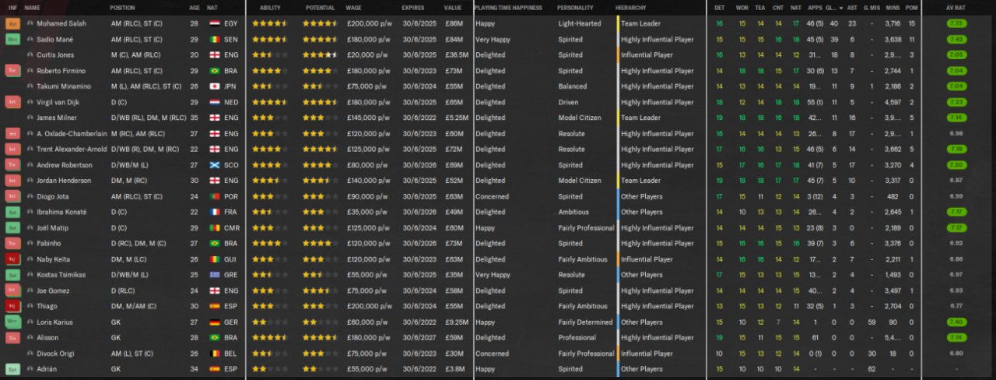Click the Fairly Determined personality for Loris Karius
Image resolution: width=996 pixels, height=380 pixels.
point(585,322)
